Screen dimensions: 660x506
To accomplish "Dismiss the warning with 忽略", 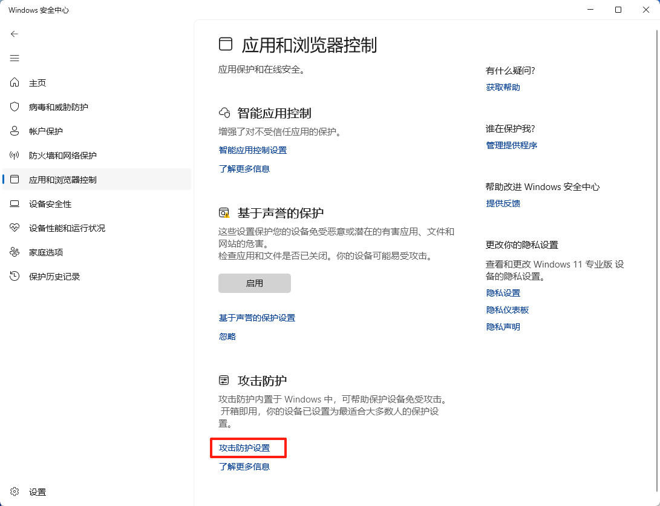I will pos(227,336).
